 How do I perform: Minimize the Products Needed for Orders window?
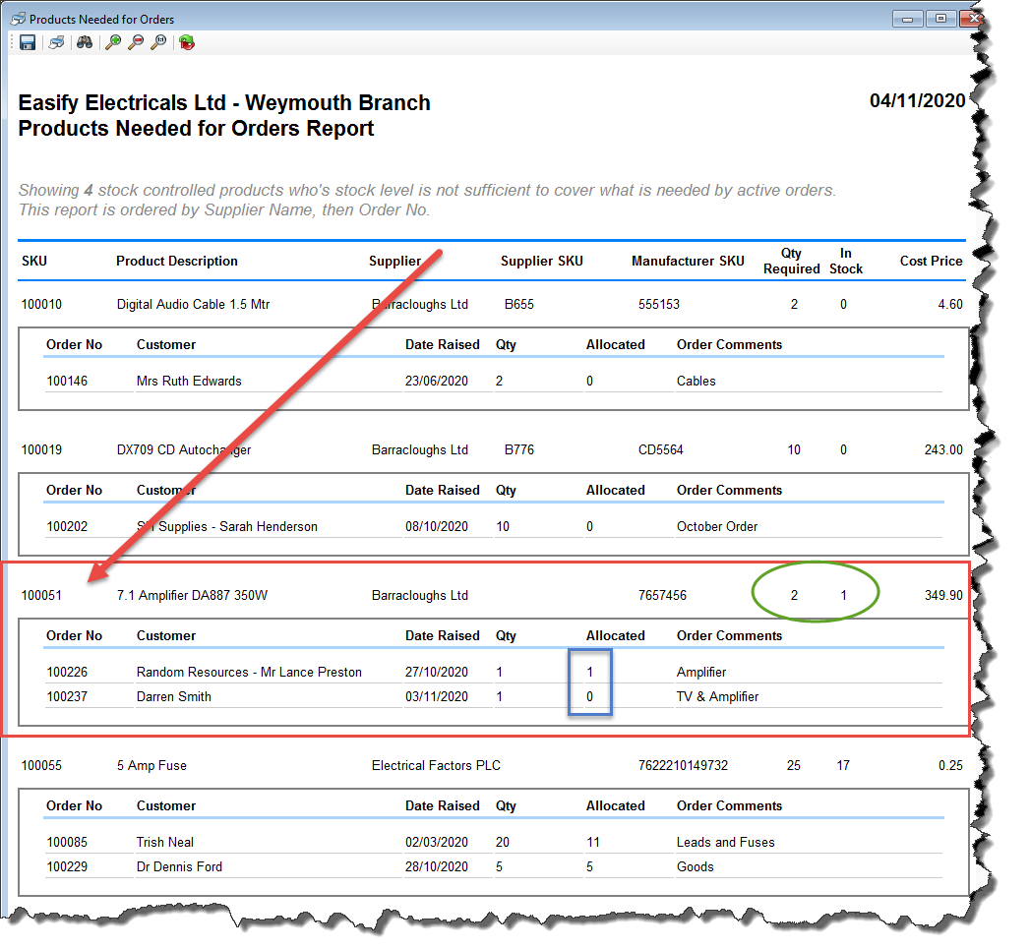[906, 18]
